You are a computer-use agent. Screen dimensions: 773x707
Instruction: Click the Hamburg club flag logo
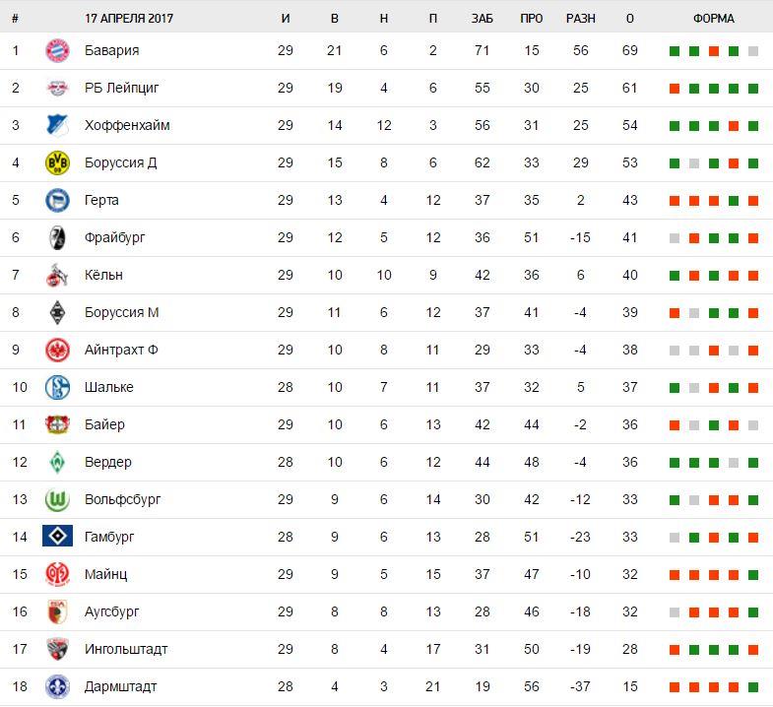point(57,538)
